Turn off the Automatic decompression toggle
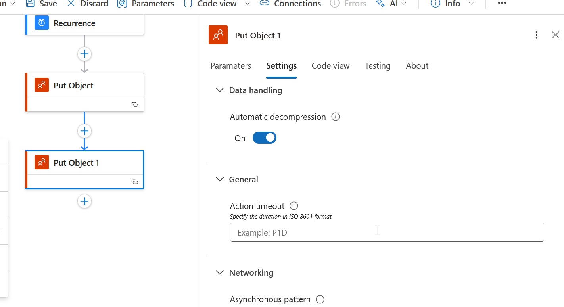This screenshot has height=307, width=564. click(264, 137)
